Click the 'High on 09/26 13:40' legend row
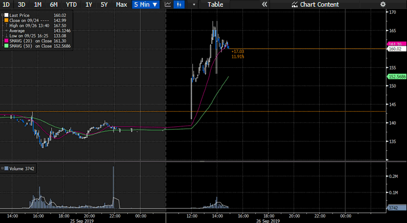Image resolution: width=407 pixels, height=223 pixels. [x=36, y=26]
